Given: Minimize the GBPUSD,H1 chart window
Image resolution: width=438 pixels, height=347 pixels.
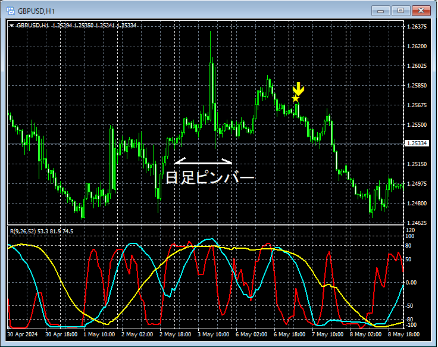Looking at the screenshot, I should (380, 11).
